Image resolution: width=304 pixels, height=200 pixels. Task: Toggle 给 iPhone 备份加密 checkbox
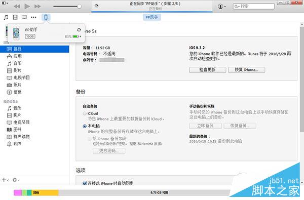click(89, 139)
